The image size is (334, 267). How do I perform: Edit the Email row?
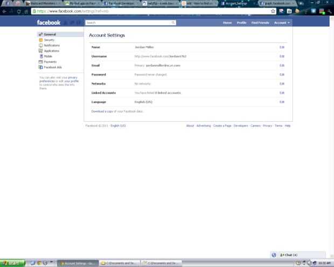point(282,66)
